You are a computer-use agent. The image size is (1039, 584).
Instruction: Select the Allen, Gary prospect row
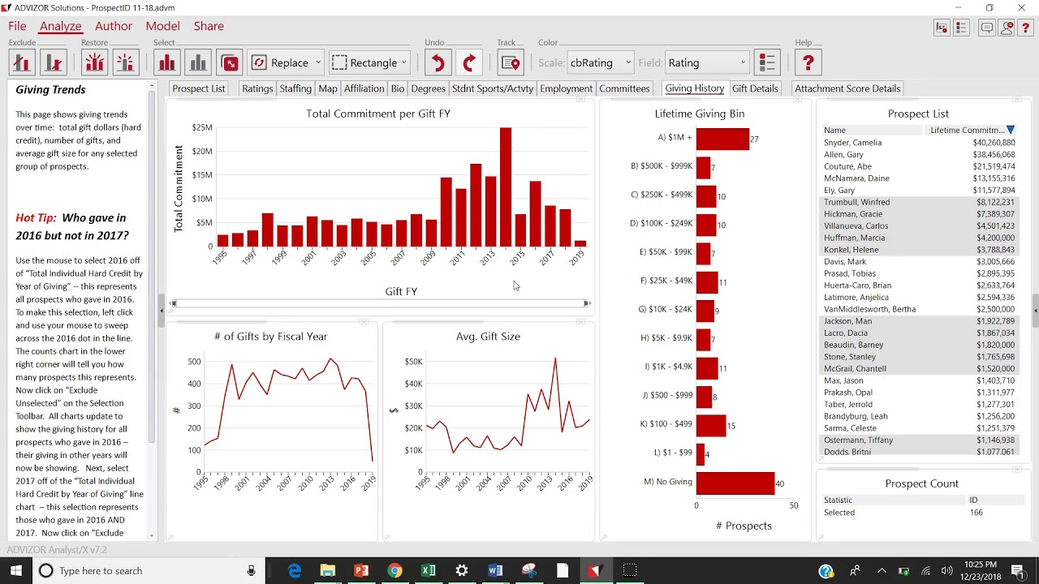tap(920, 154)
